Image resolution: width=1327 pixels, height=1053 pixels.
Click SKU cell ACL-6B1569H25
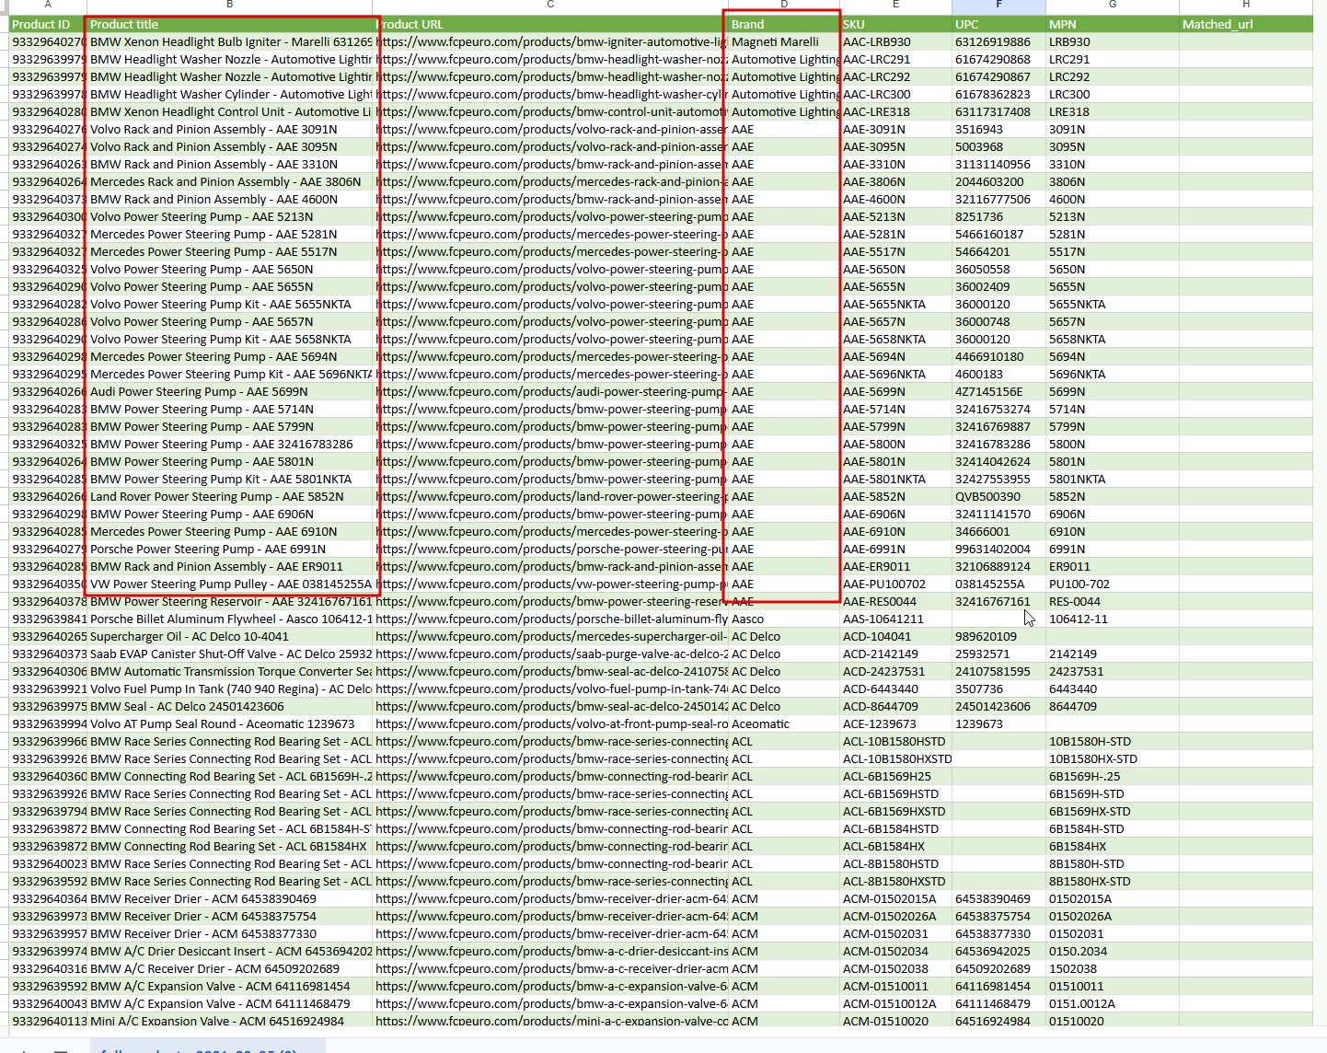(896, 776)
